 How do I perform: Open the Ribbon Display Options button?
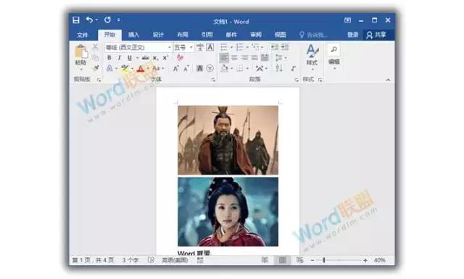(348, 20)
